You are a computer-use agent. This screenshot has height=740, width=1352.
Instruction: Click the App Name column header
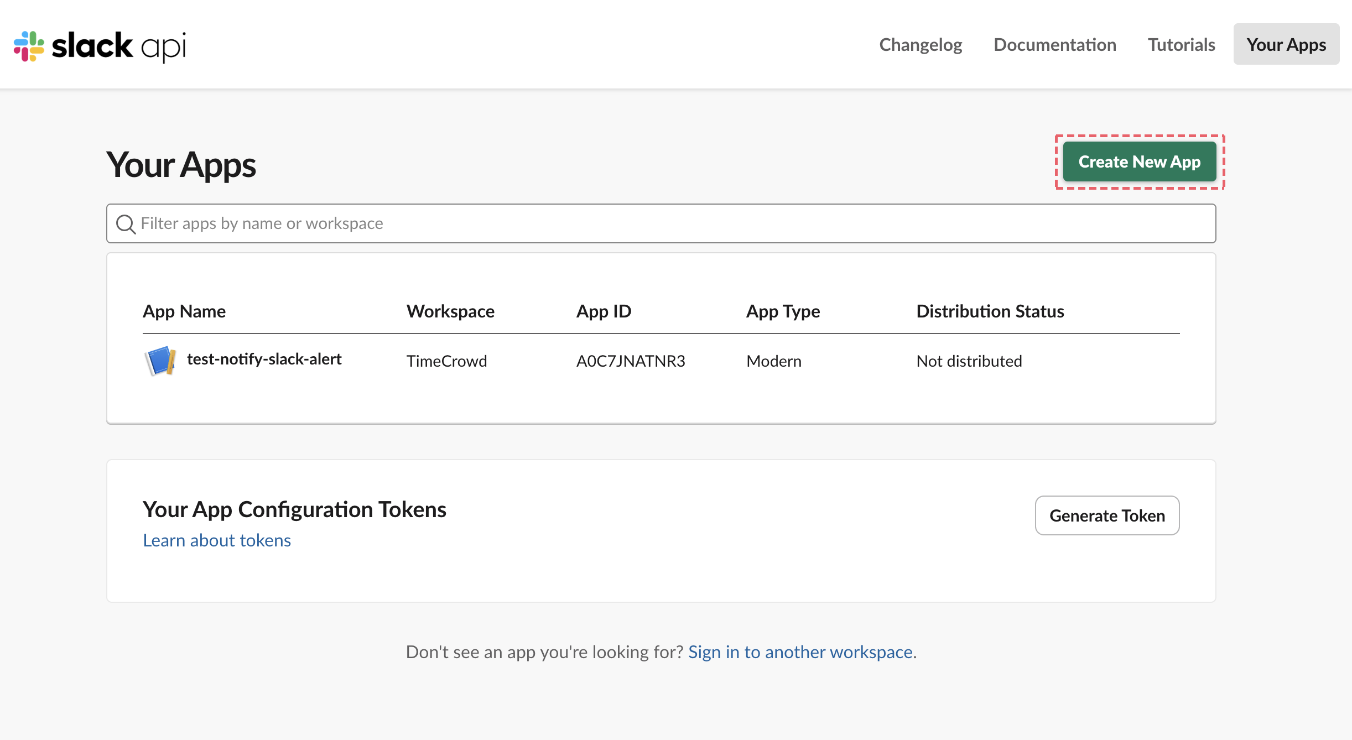pos(184,311)
